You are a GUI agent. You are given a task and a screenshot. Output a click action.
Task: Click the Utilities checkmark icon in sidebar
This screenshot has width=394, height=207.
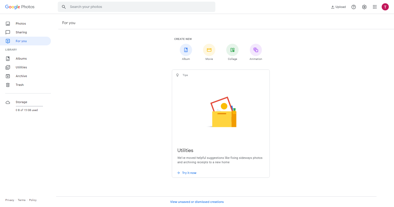pos(8,67)
